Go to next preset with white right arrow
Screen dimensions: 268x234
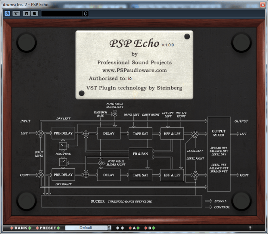pos(123,228)
